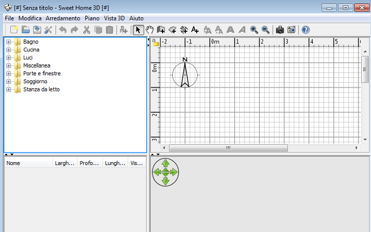Expand the Cucina category
The image size is (371, 232).
(x=9, y=50)
